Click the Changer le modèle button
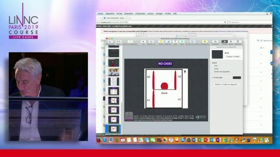This screenshot has width=280, height=157. click(233, 57)
